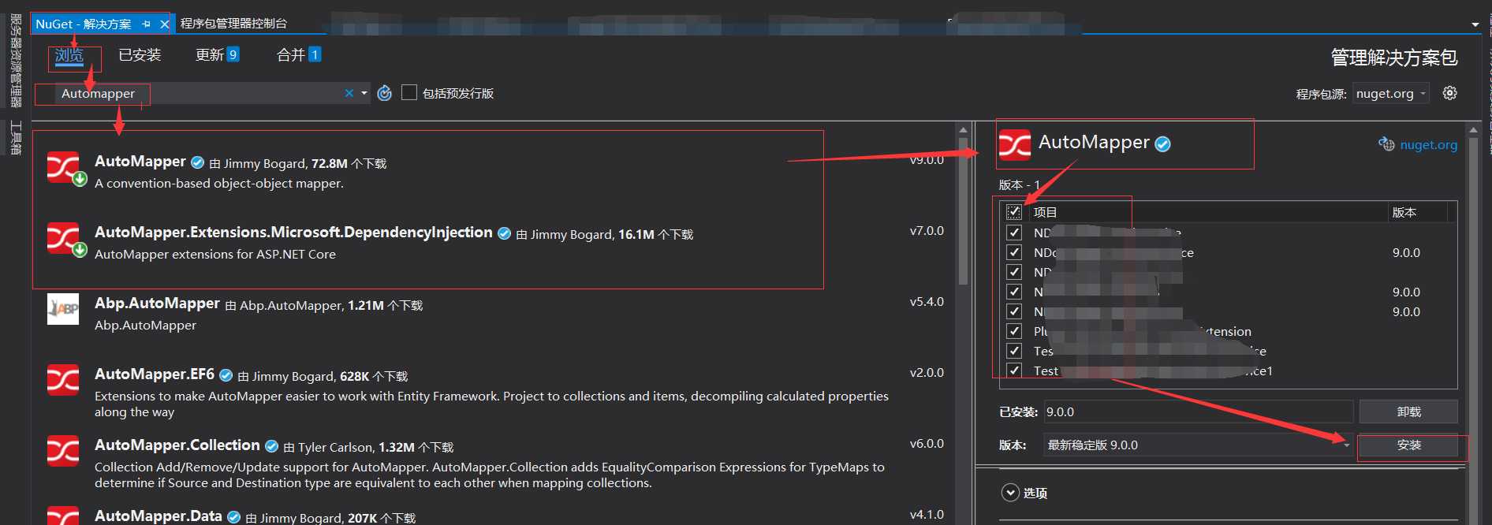This screenshot has height=525, width=1492.
Task: Click the AutoMapper logo in details pane
Action: pyautogui.click(x=1015, y=145)
